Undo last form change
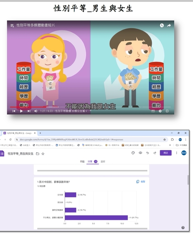Screen dimensions: 193x237 [x=148, y=153]
